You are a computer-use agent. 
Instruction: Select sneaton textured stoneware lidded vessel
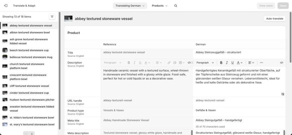[29, 109]
